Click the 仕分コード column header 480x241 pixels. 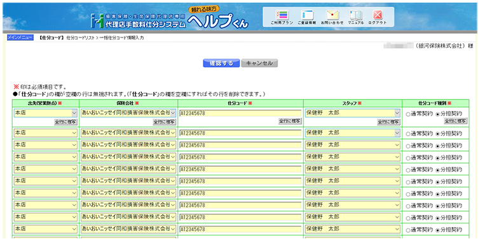[x=240, y=103]
